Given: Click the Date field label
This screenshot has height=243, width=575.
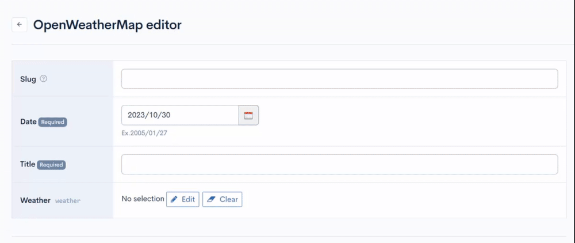Looking at the screenshot, I should coord(28,122).
